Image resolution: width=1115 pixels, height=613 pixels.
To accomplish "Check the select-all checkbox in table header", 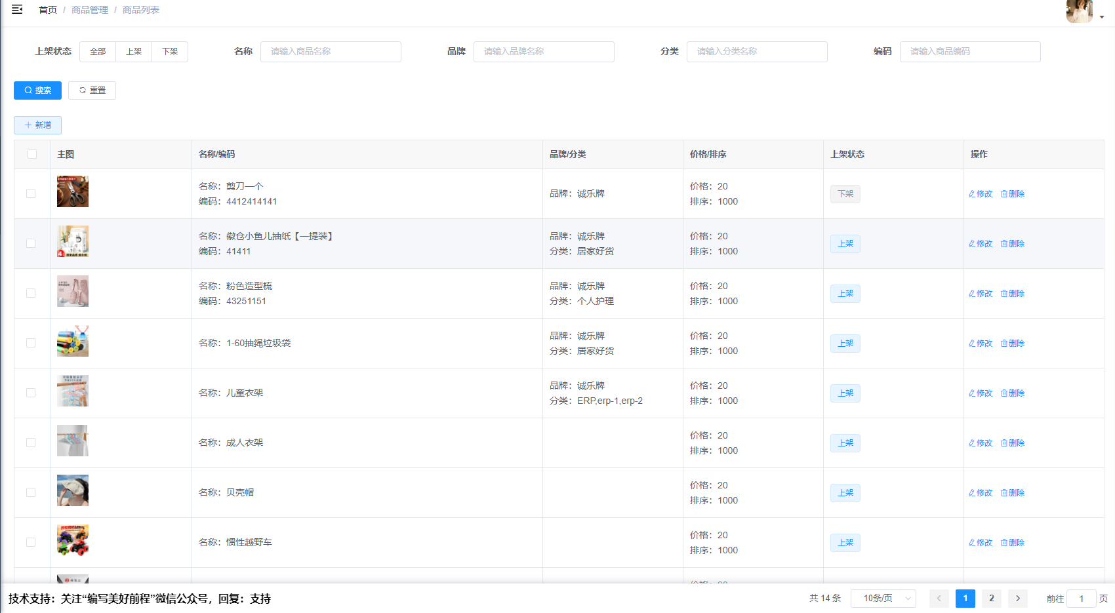I will coord(32,155).
